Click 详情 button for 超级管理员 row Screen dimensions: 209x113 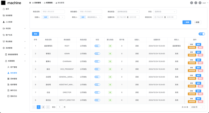point(191,45)
